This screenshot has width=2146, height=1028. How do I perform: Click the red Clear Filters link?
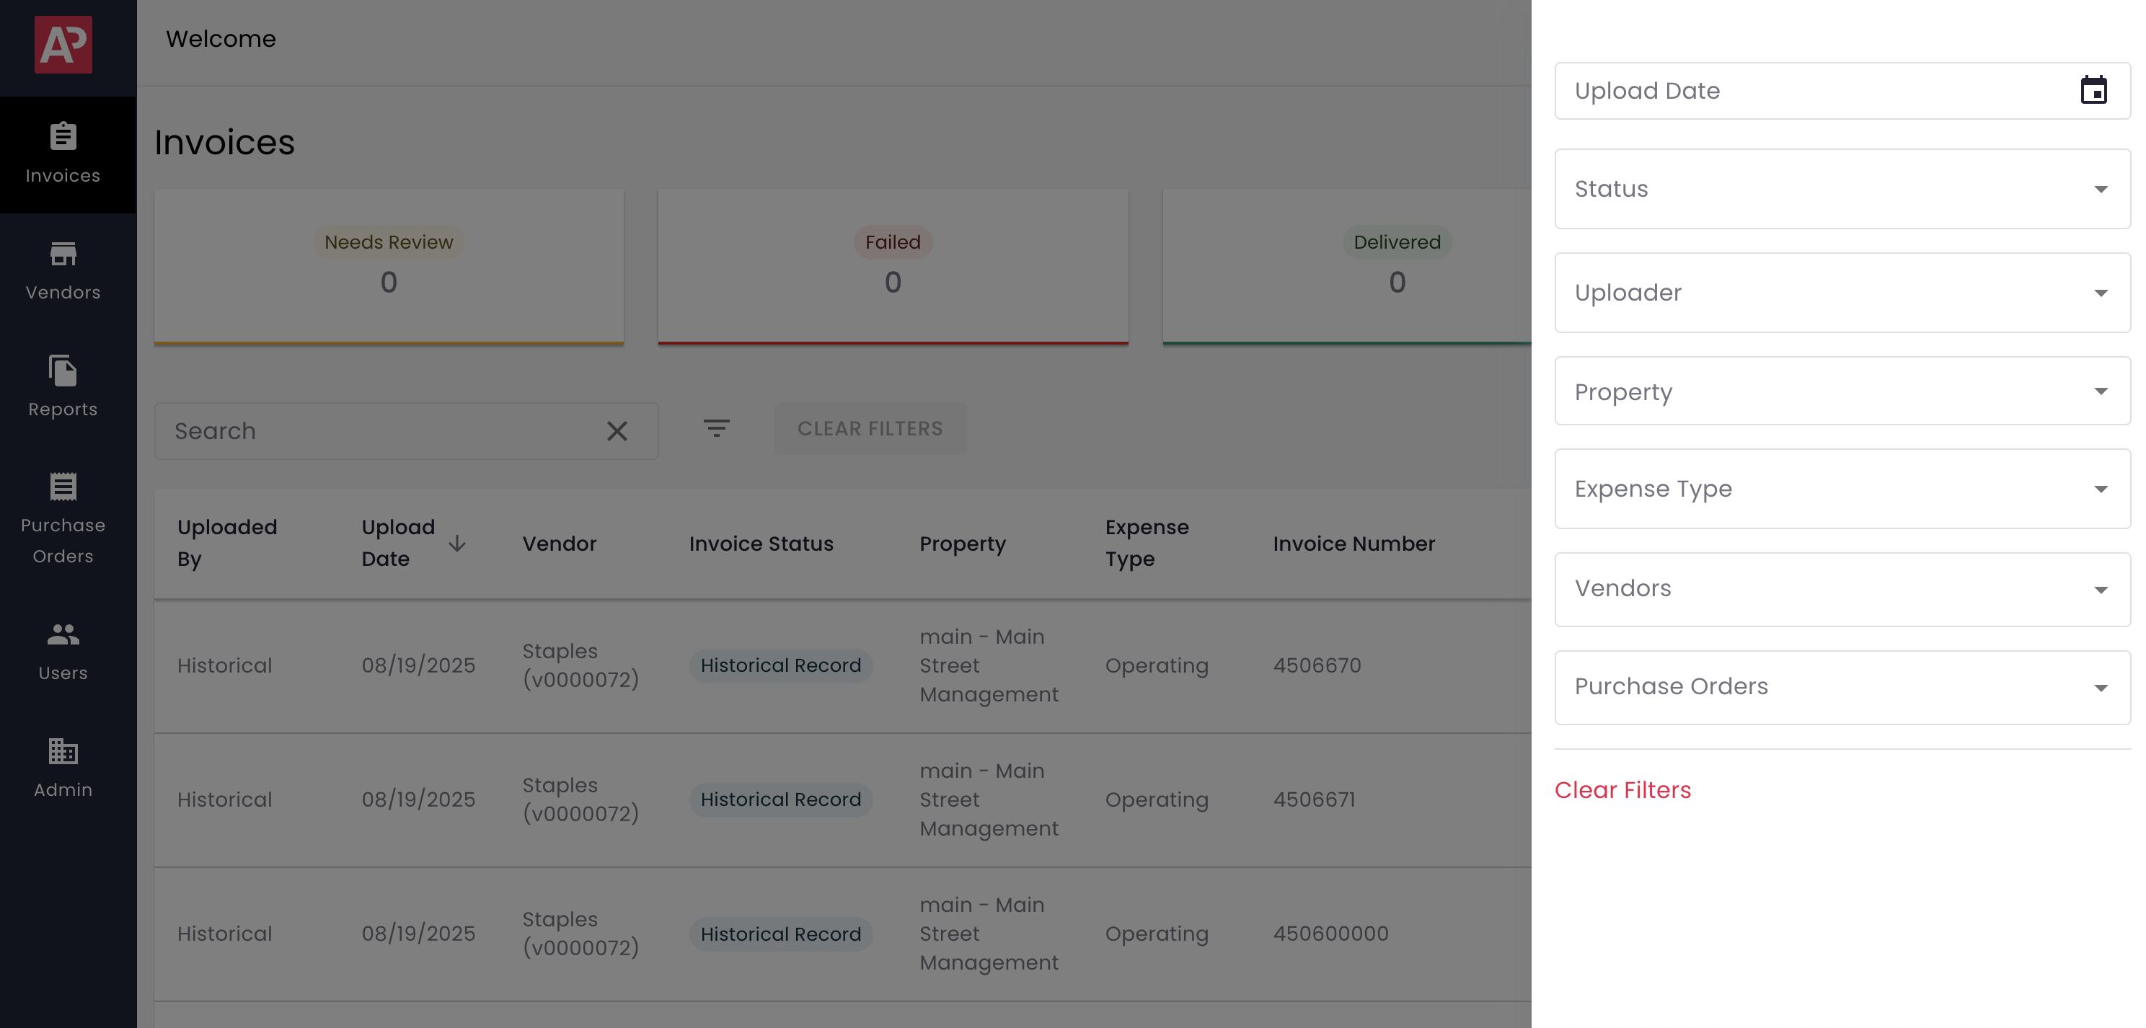[1622, 790]
